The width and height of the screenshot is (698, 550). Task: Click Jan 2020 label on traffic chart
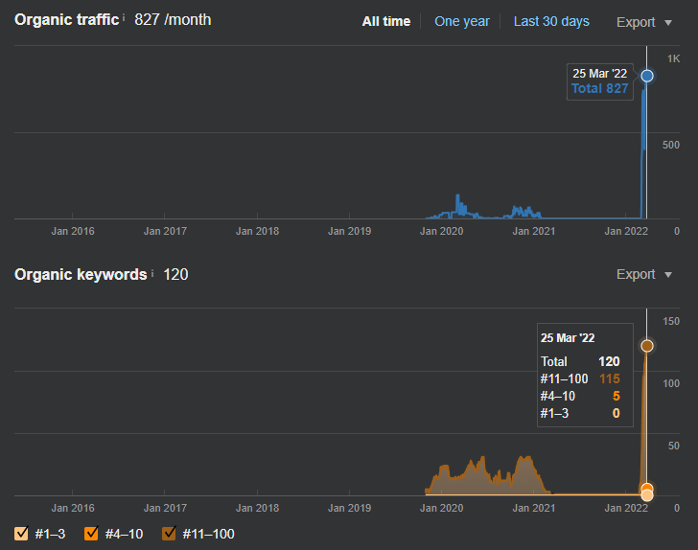441,231
